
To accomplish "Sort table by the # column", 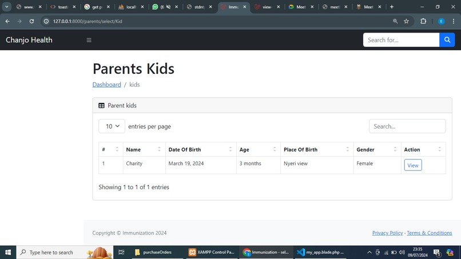I will pyautogui.click(x=110, y=149).
